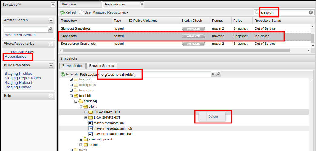Image resolution: width=316 pixels, height=151 pixels.
Task: Click the repository list horizontal scrollbar
Action: tap(176, 50)
